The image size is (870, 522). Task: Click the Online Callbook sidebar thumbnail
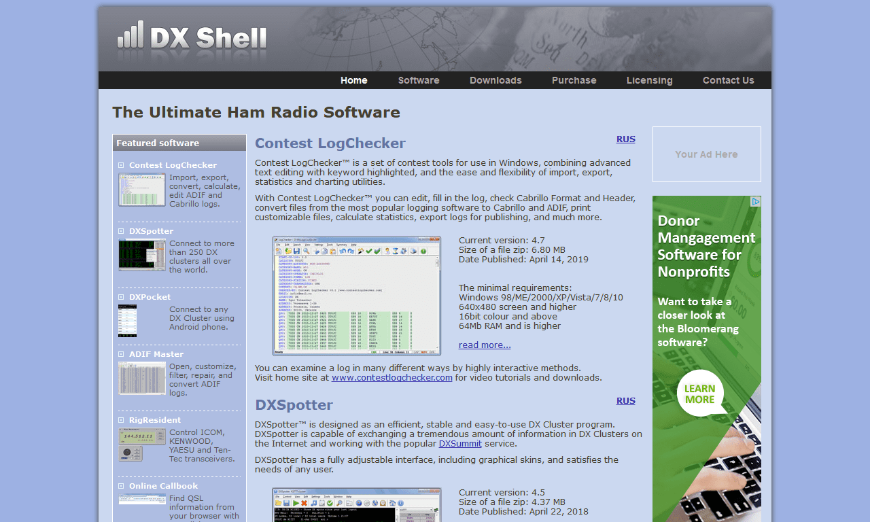142,499
